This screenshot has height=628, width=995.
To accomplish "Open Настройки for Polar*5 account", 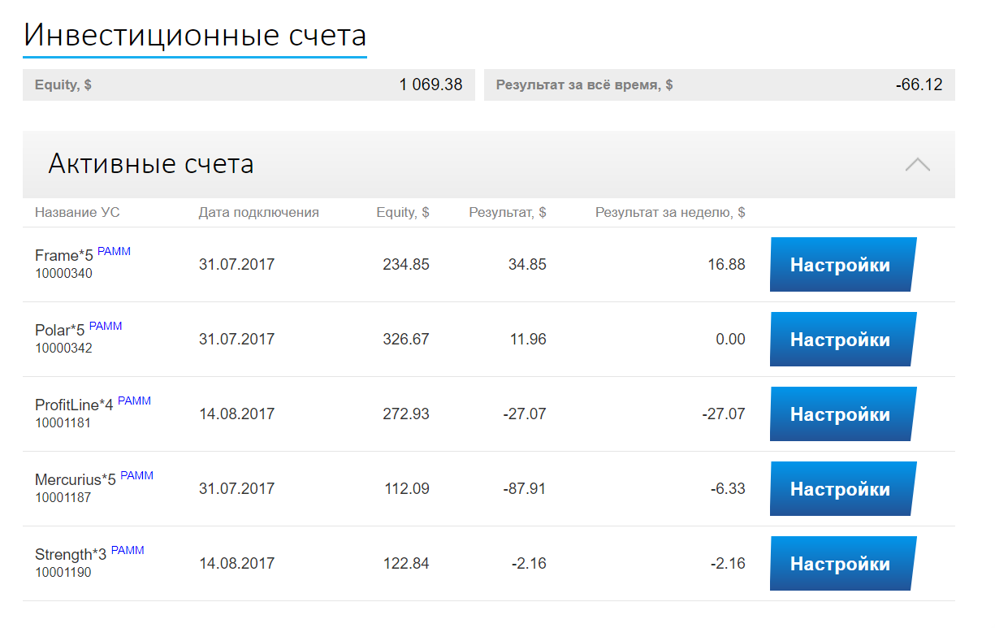I will click(x=841, y=340).
